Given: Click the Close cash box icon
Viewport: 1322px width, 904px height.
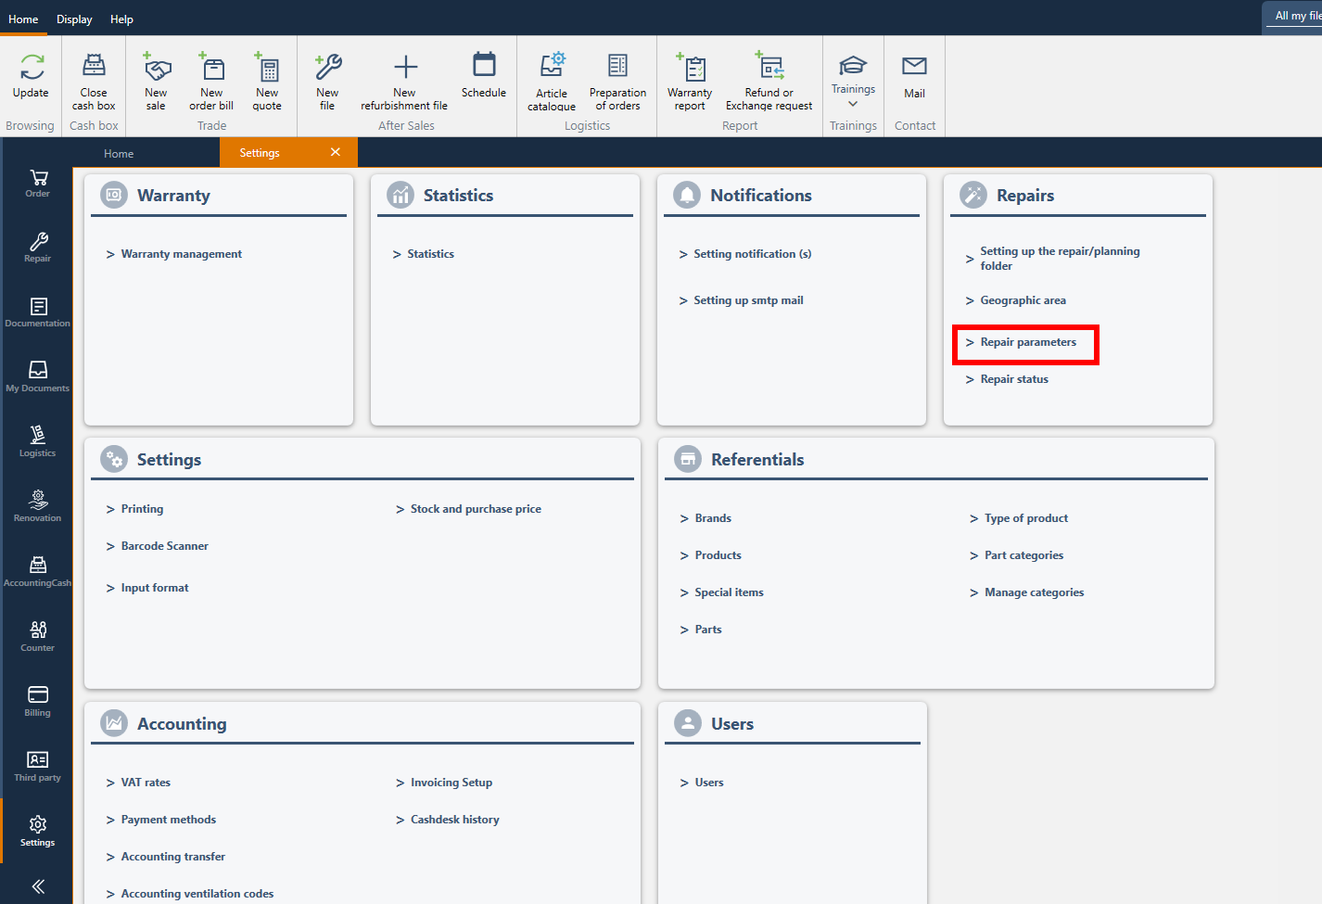Looking at the screenshot, I should (x=94, y=67).
